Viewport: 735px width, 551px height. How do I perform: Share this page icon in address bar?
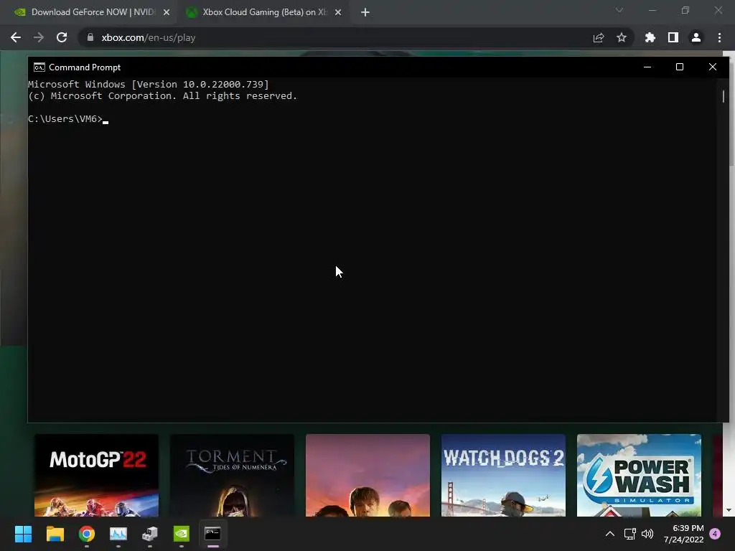pyautogui.click(x=599, y=37)
